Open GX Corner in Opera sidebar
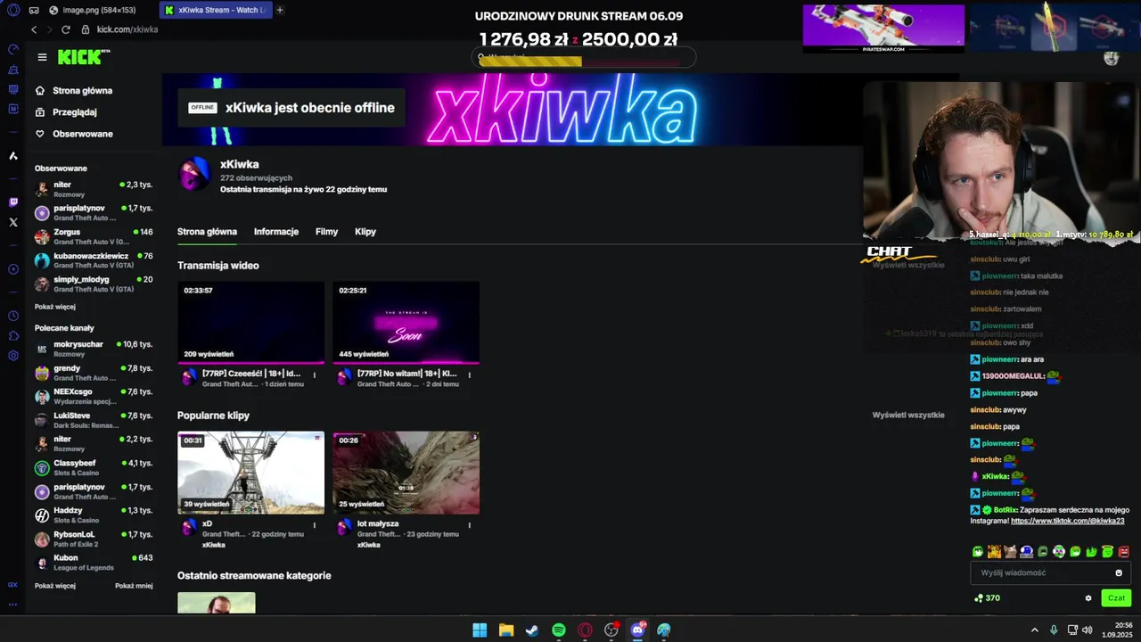This screenshot has width=1141, height=642. 12,585
